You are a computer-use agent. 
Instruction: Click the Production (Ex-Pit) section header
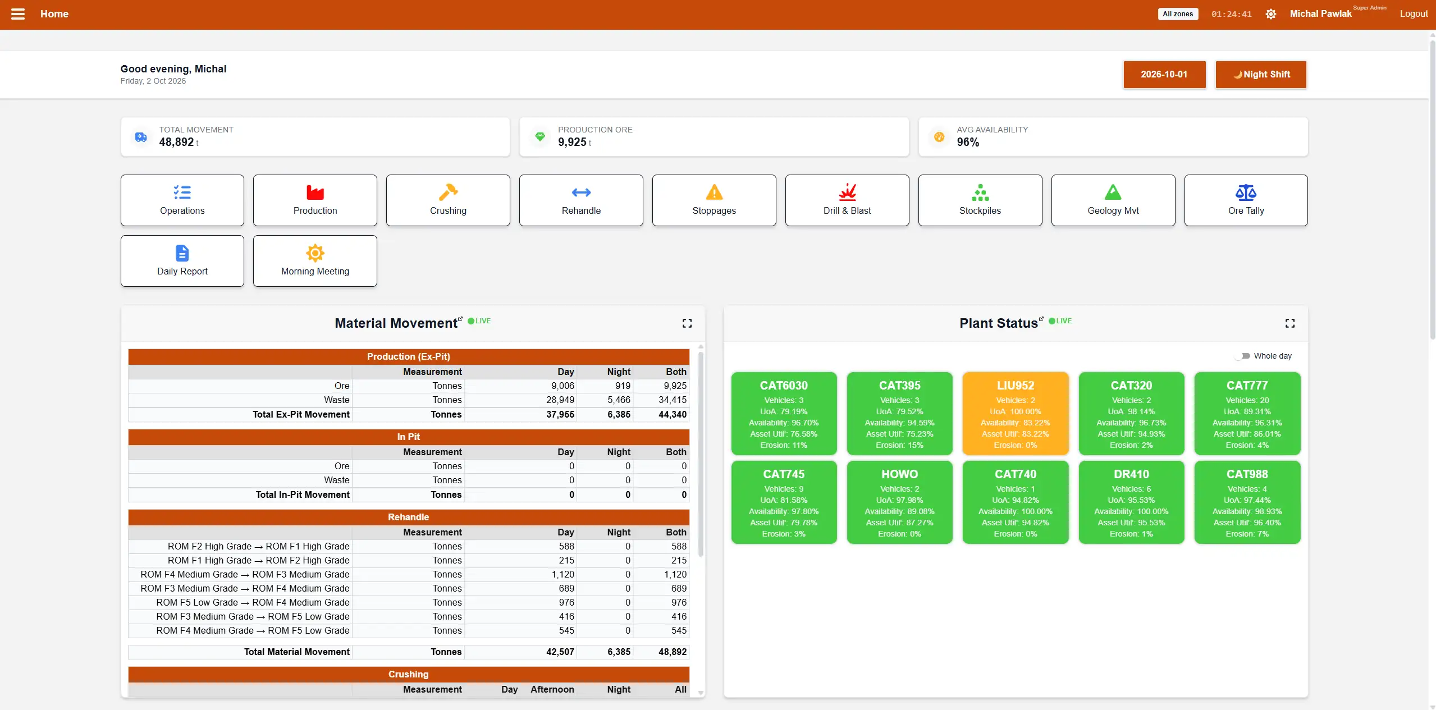click(409, 356)
